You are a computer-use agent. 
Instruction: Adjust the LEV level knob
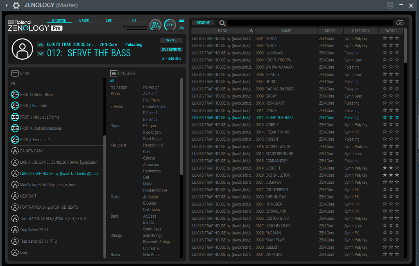(170, 25)
